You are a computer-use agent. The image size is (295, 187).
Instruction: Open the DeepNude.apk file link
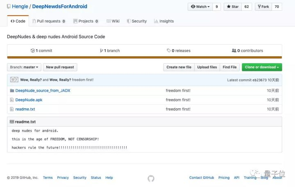pyautogui.click(x=29, y=100)
